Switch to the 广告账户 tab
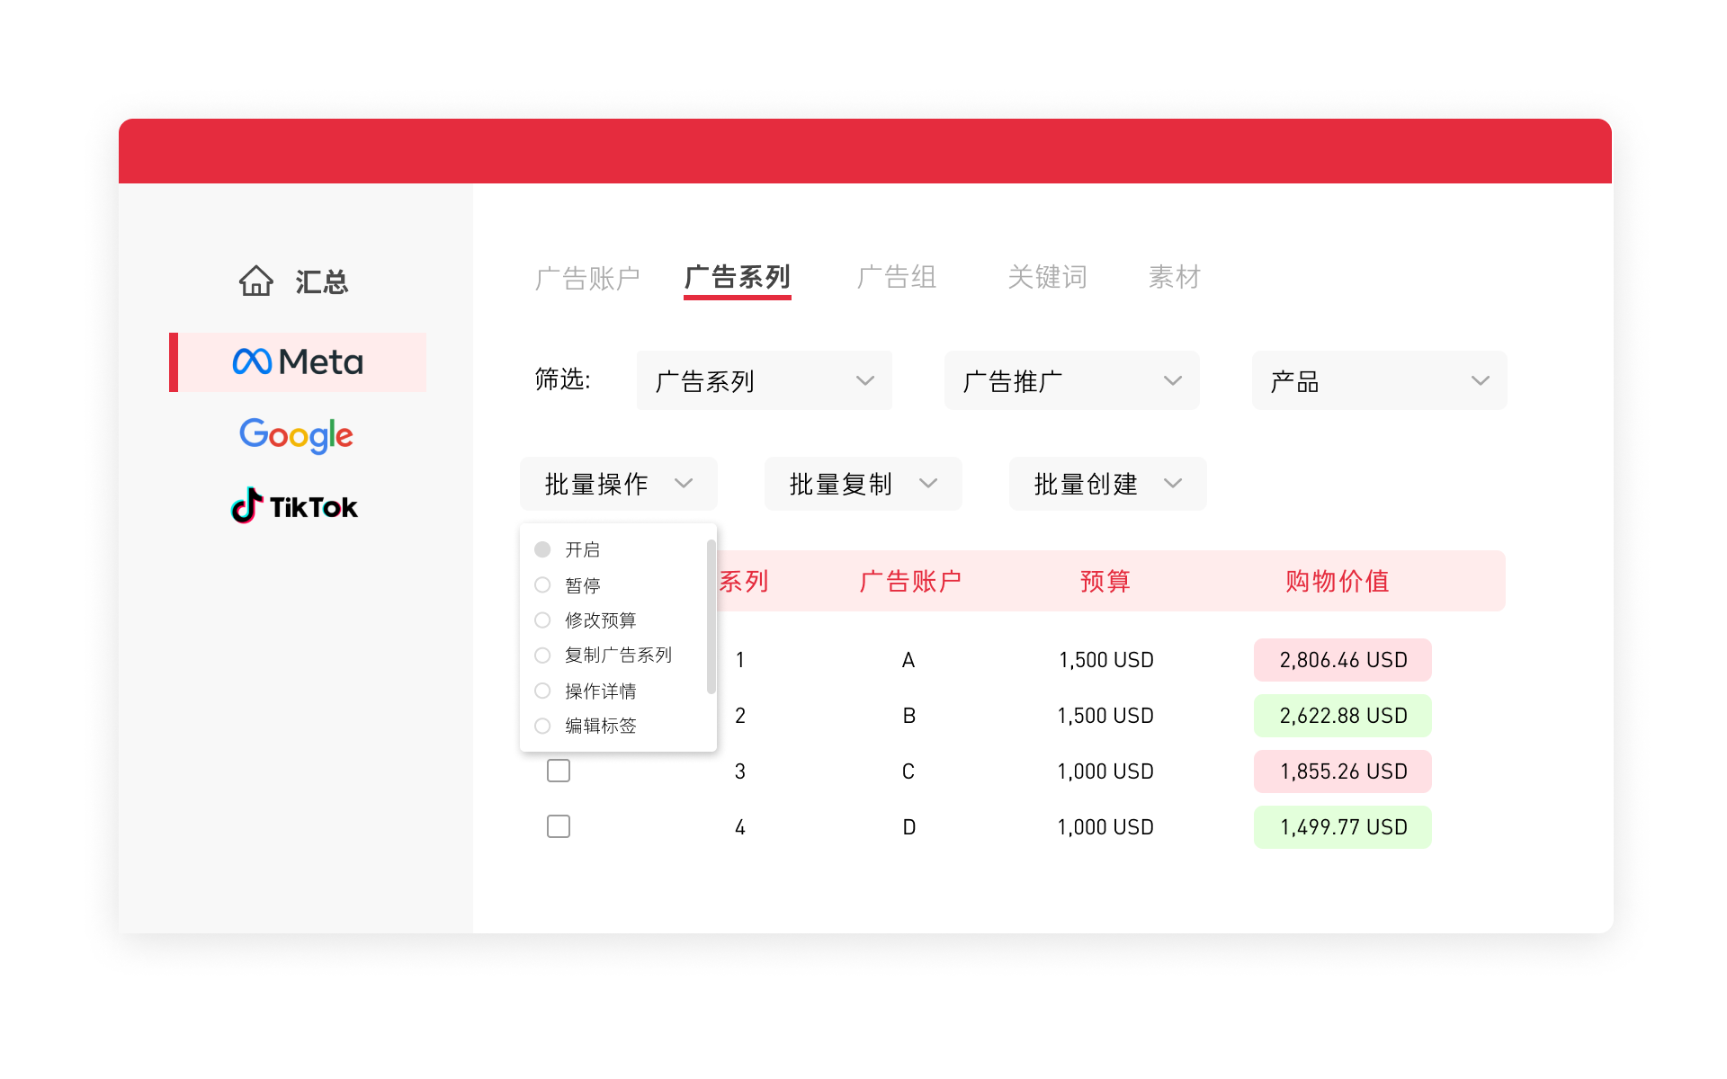Viewport: 1727px width, 1079px height. click(587, 278)
